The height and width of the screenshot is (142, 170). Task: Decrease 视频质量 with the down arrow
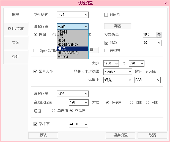tap(159, 36)
